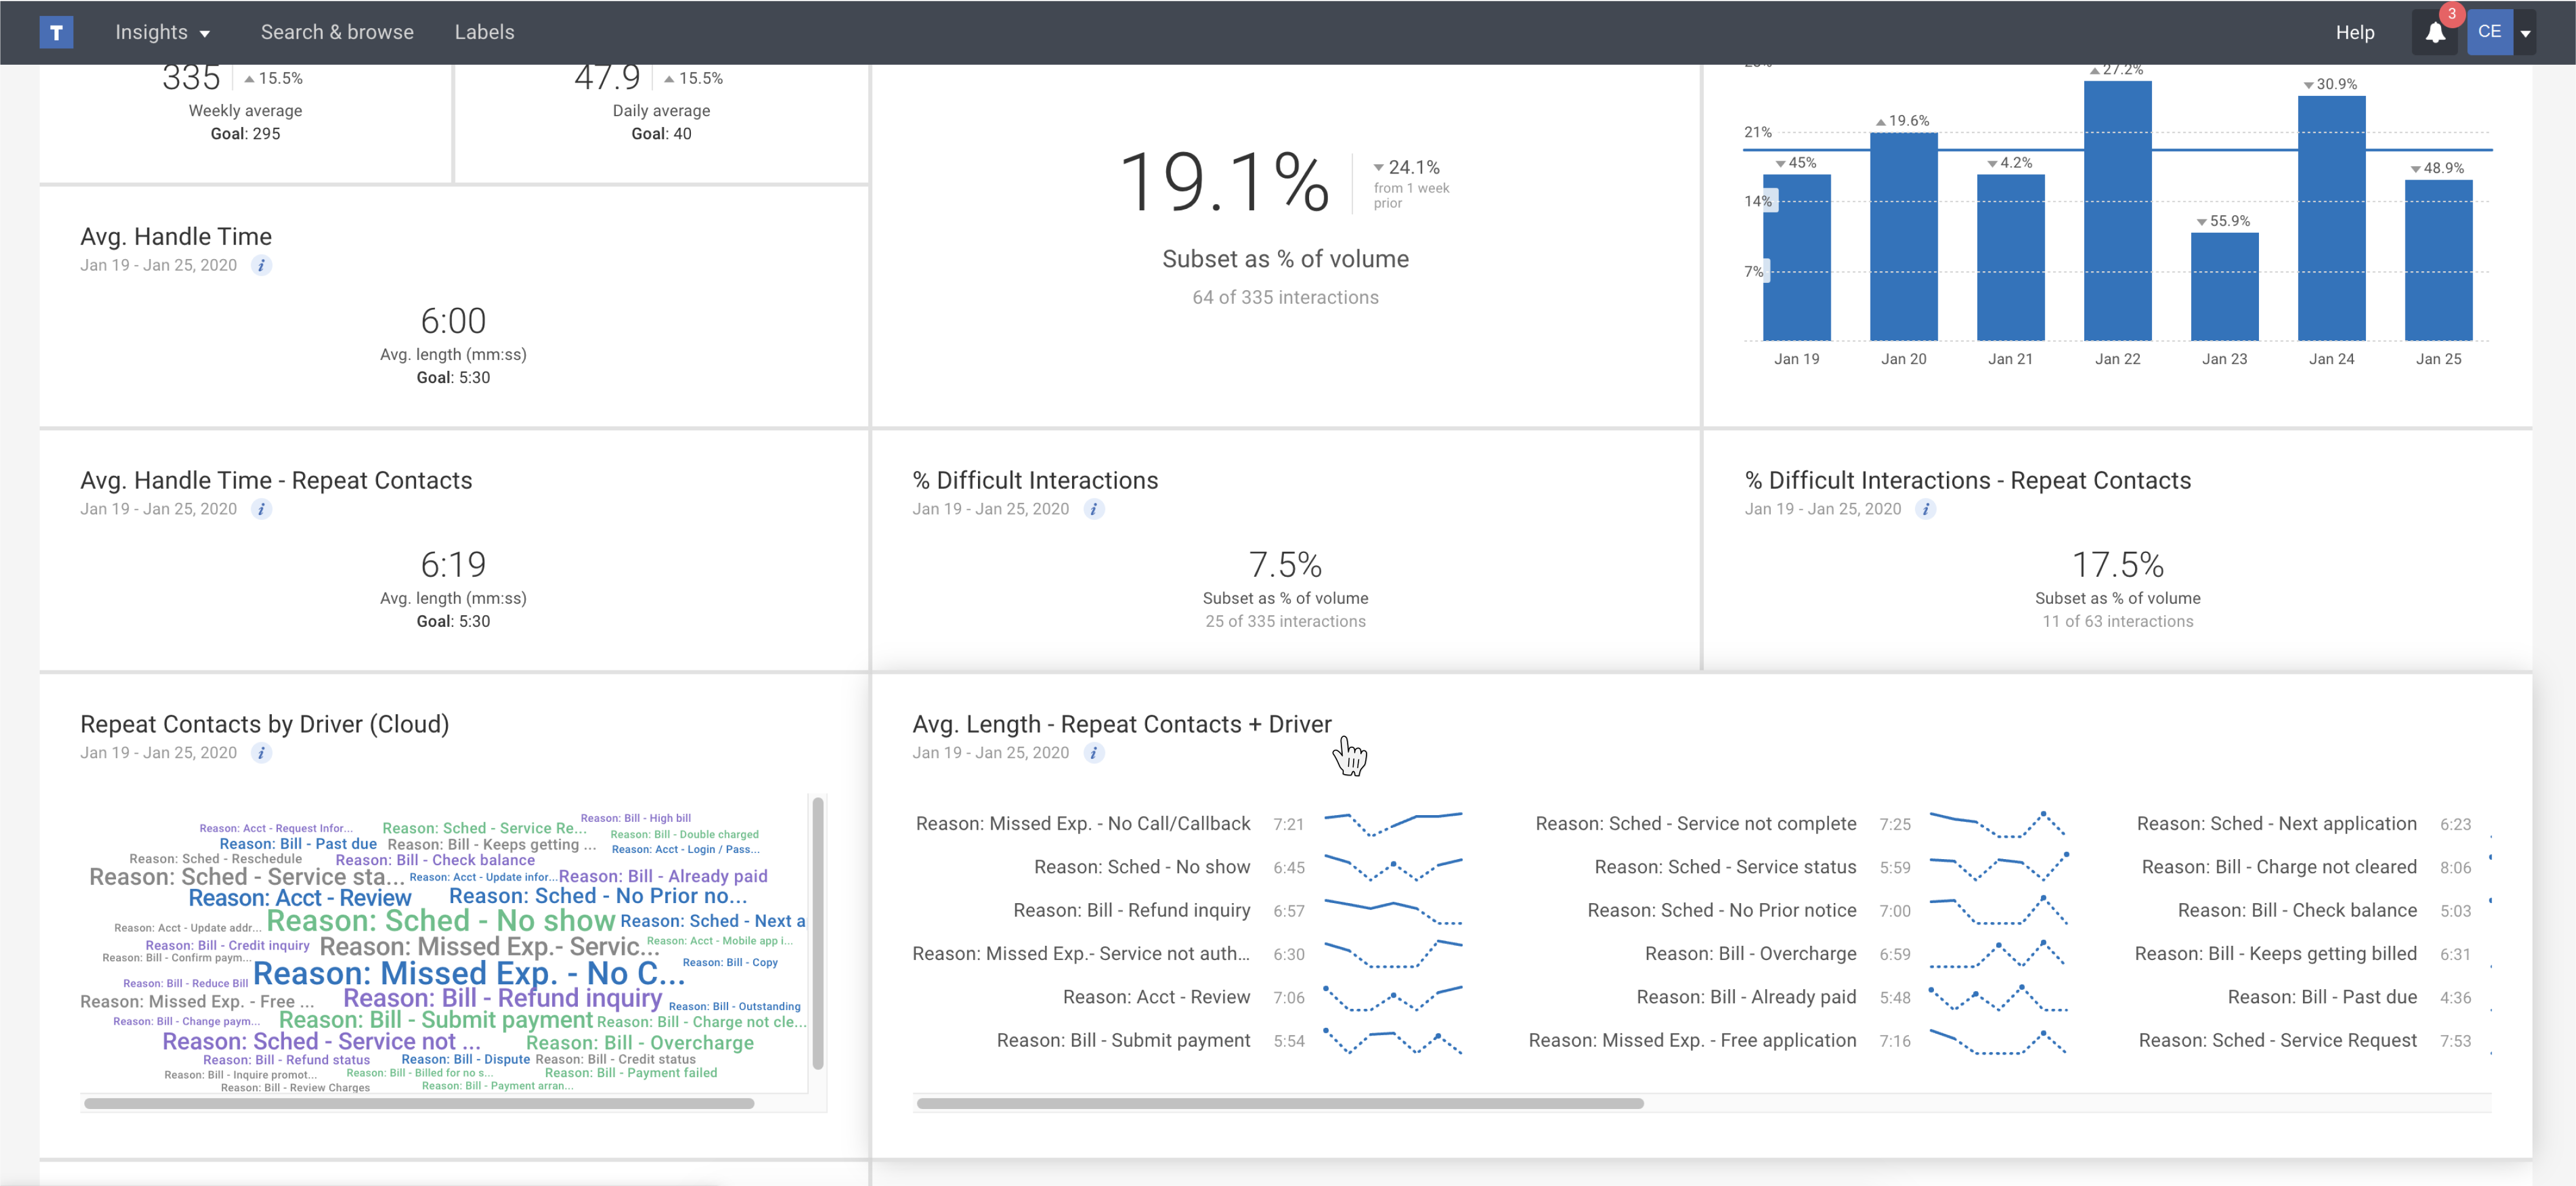
Task: Open the Insights dropdown menu
Action: [162, 32]
